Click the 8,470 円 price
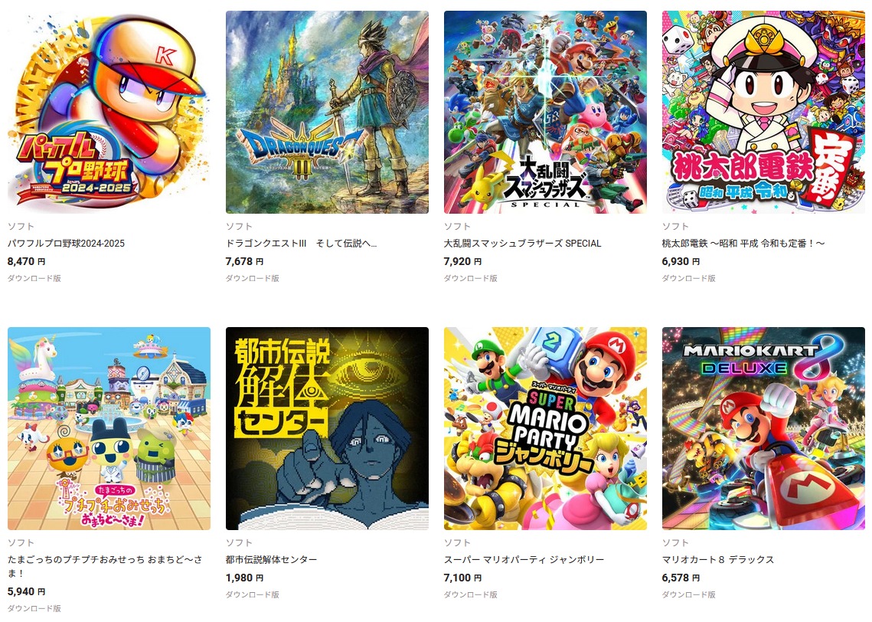Image resolution: width=872 pixels, height=622 pixels. [26, 261]
